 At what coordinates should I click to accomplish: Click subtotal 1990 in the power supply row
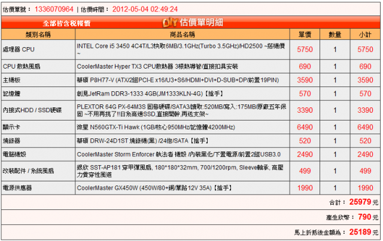365,188
